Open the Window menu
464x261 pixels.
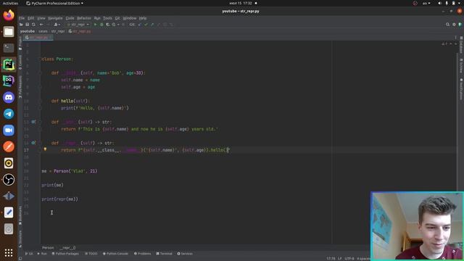(130, 18)
